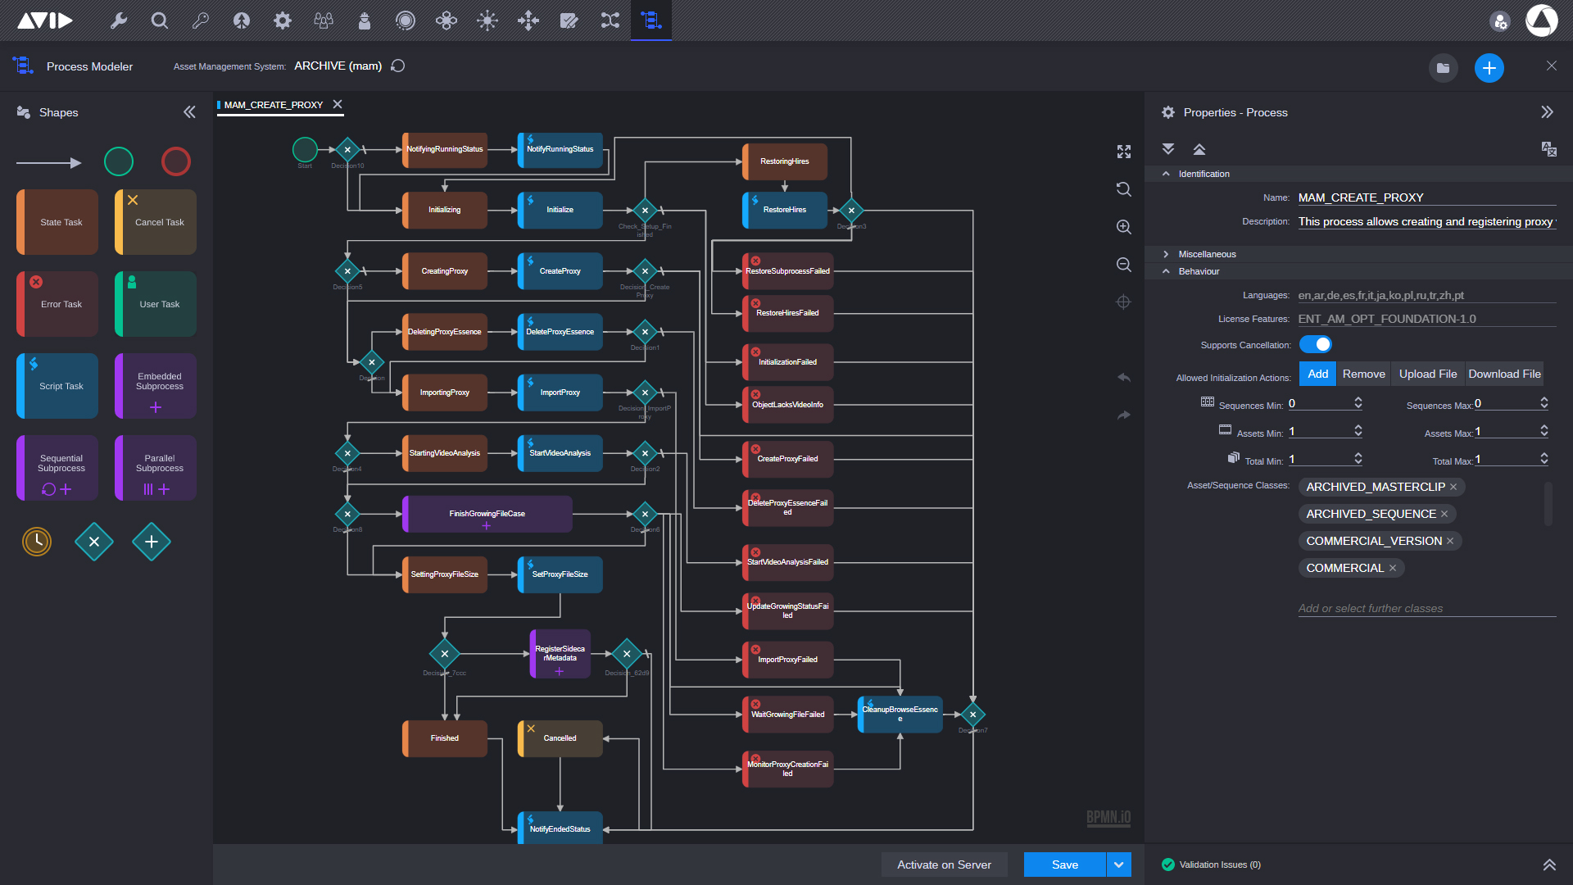Select the Cancel Task shape

click(x=156, y=222)
